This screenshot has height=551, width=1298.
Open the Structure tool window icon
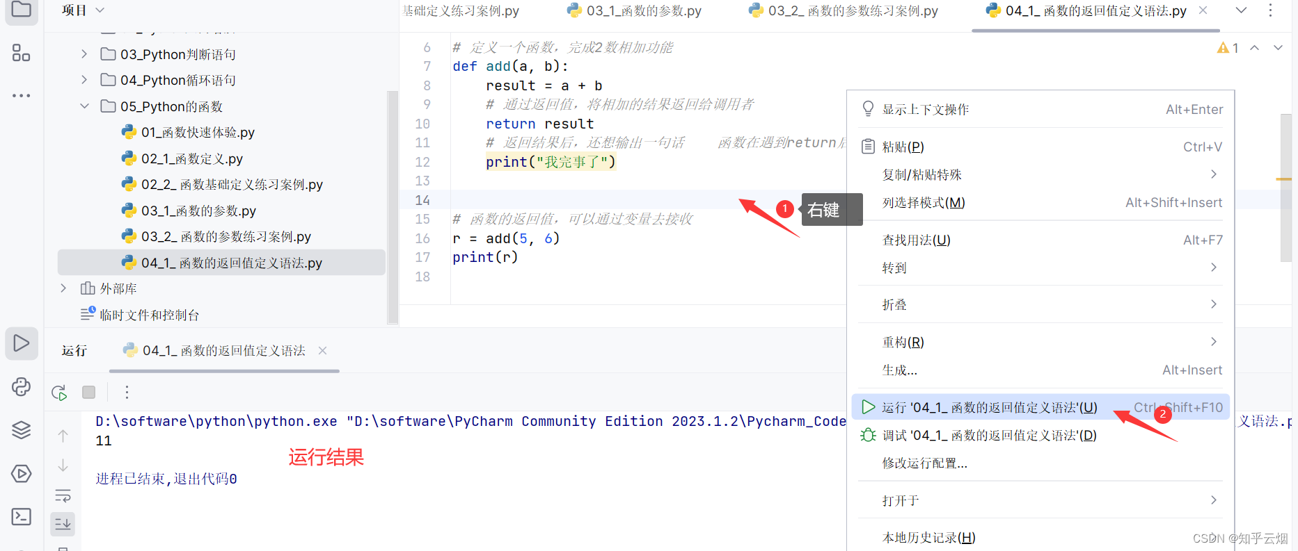pos(22,54)
